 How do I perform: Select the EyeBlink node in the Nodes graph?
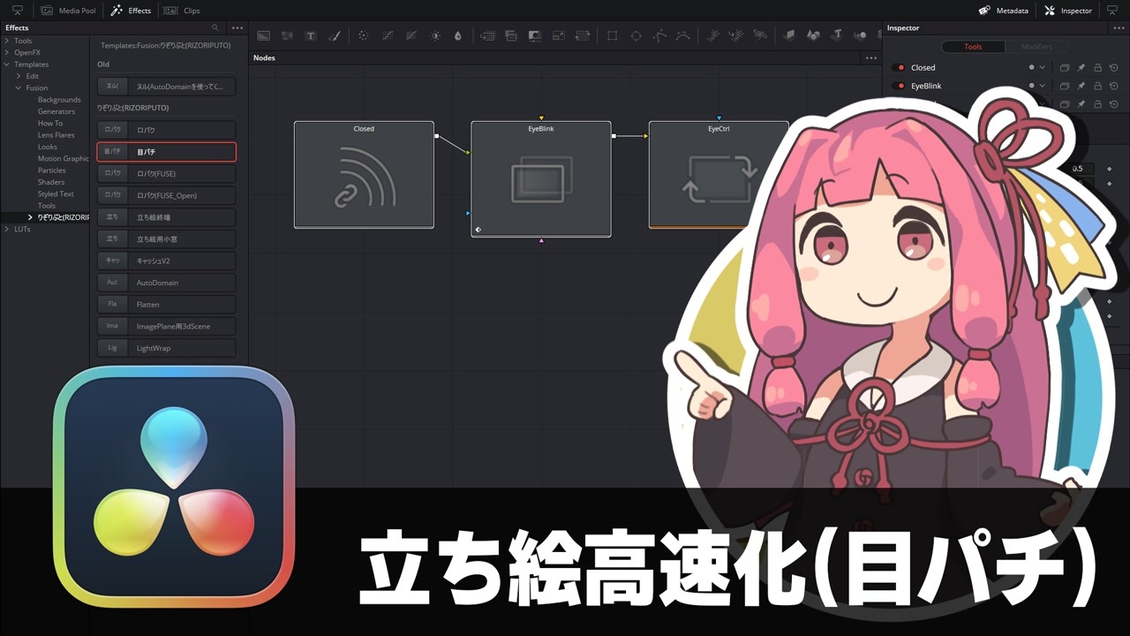541,179
